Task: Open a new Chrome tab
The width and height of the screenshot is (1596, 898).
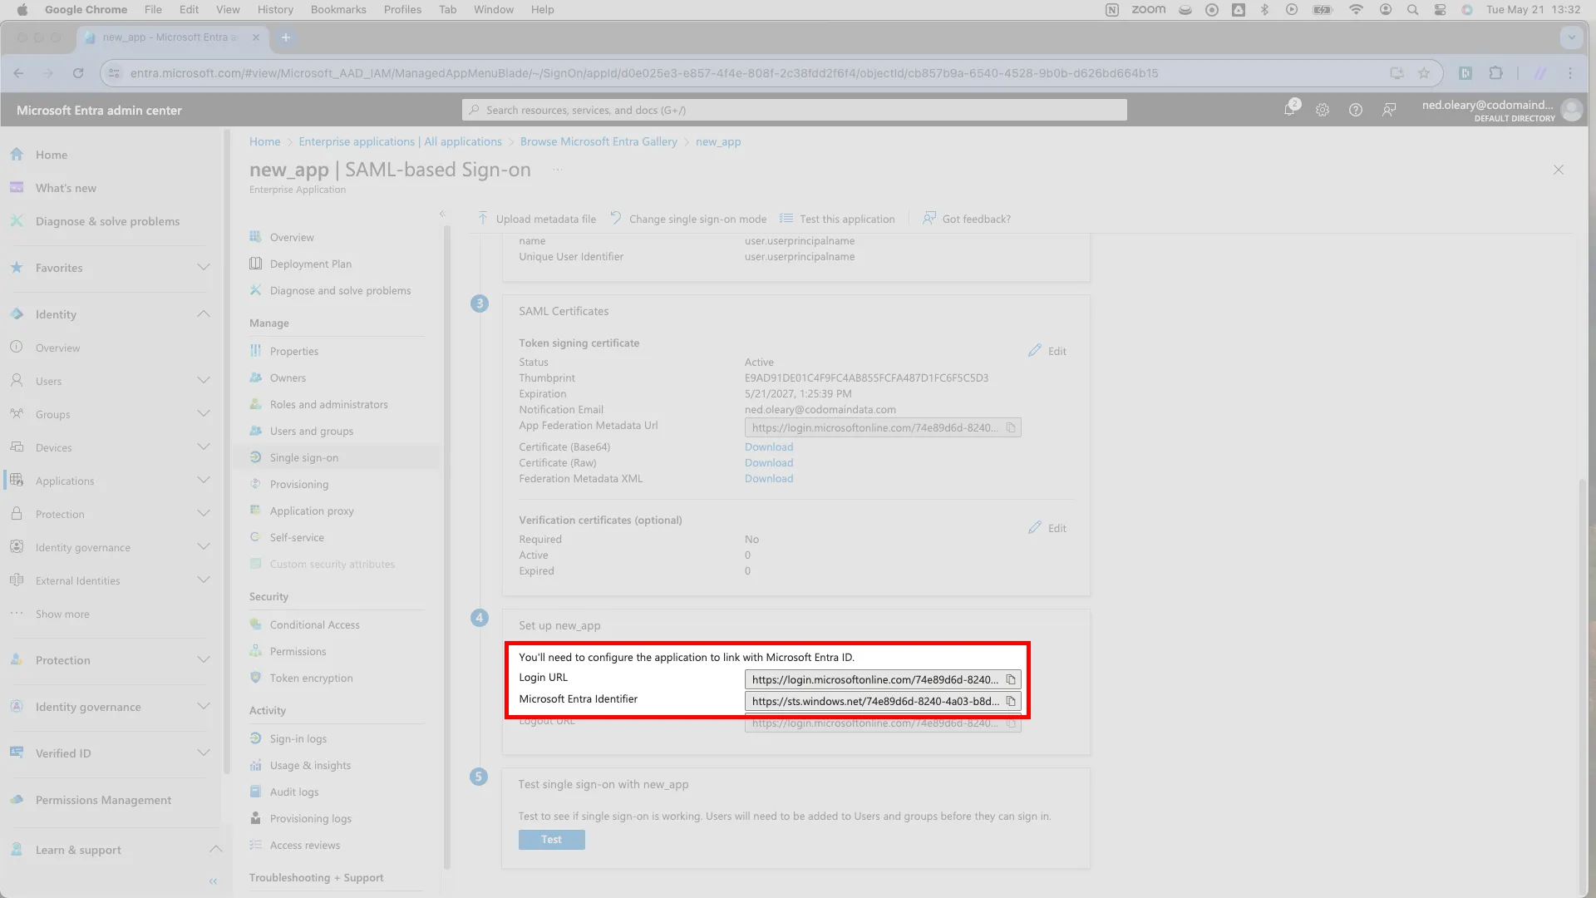Action: coord(285,37)
